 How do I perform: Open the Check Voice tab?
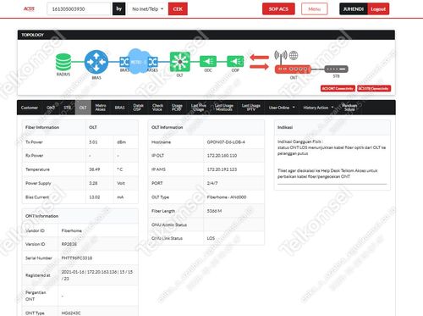click(x=157, y=108)
